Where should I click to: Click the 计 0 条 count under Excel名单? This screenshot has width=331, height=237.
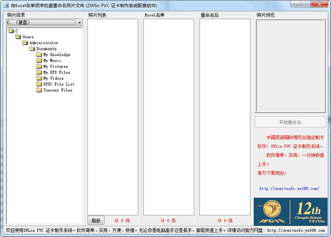point(168,221)
